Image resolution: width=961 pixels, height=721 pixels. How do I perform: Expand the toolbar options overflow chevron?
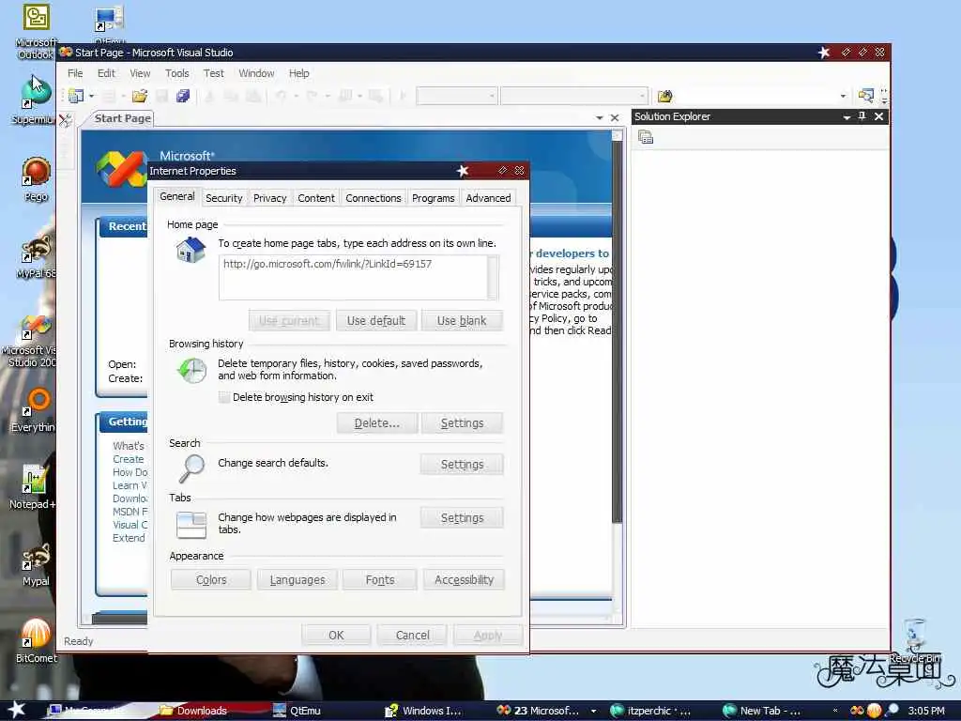[x=884, y=96]
